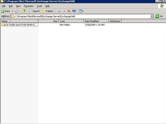
Task: Open the File menu
Action: click(4, 6)
